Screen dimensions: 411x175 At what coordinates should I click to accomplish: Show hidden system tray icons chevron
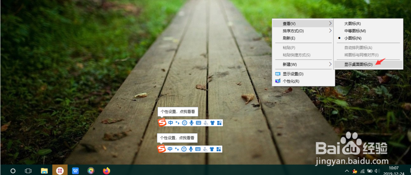(x=347, y=171)
